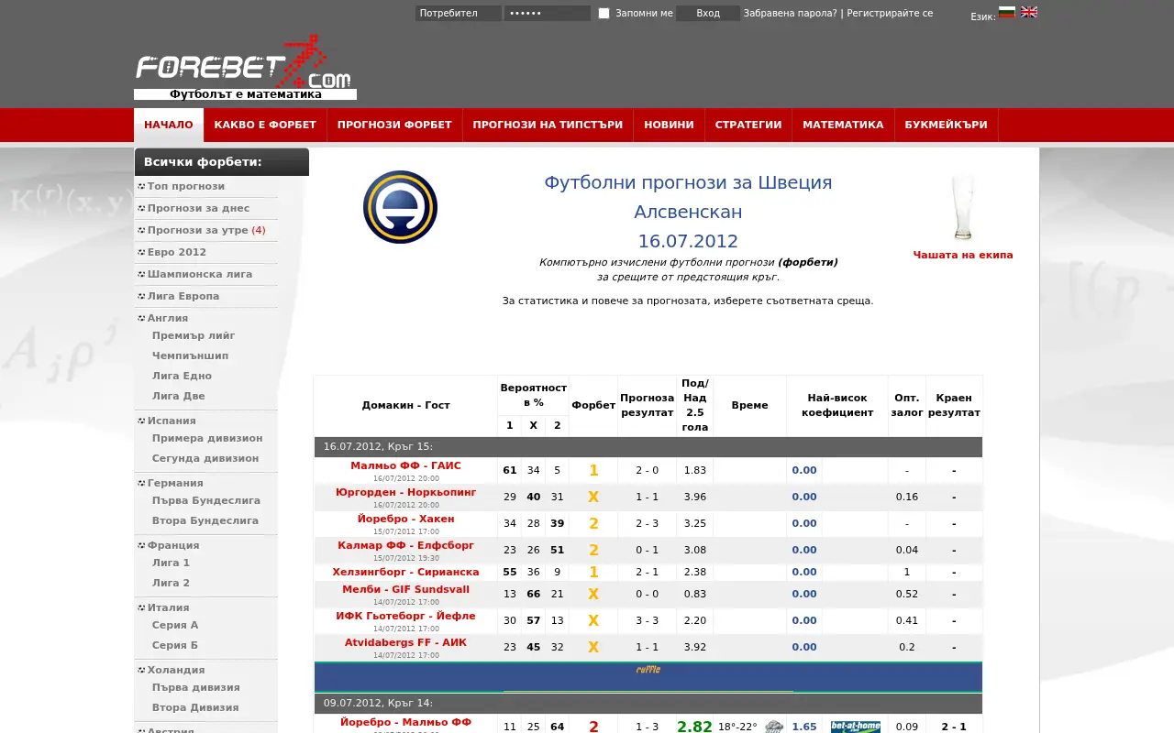1174x733 pixels.
Task: Open "Прогнози за днес" in the sidebar
Action: [198, 209]
